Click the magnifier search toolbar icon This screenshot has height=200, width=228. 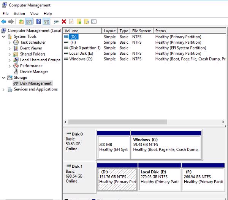pos(87,22)
